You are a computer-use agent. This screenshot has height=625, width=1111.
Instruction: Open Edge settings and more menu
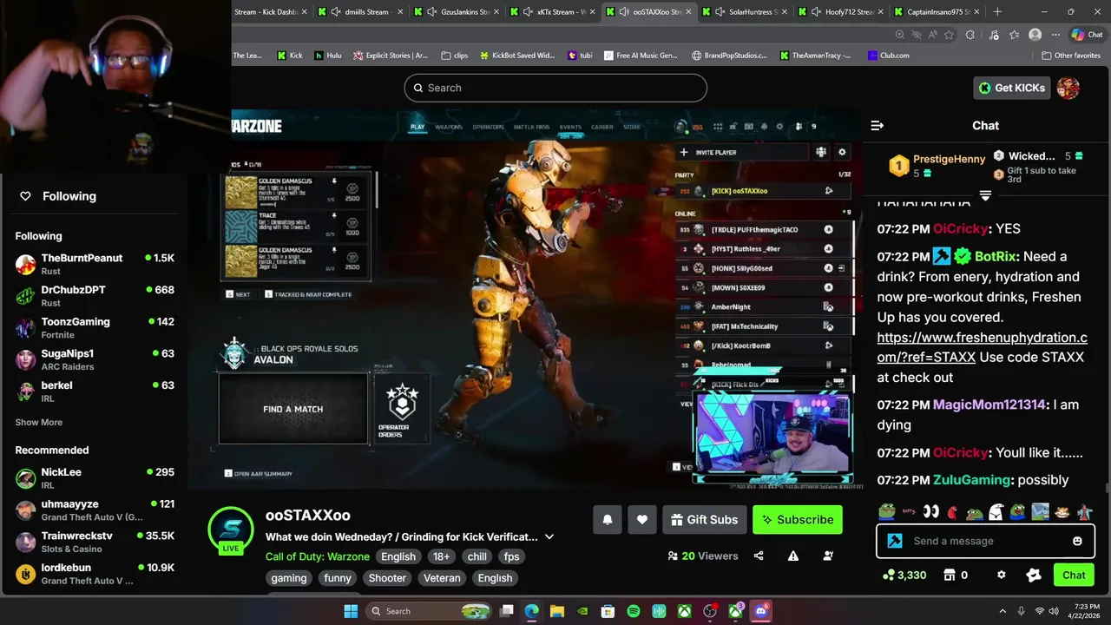pyautogui.click(x=1055, y=35)
